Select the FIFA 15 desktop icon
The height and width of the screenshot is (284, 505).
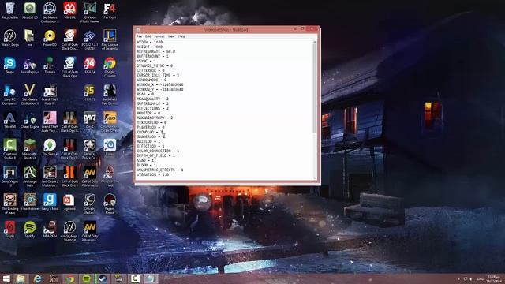tap(90, 93)
